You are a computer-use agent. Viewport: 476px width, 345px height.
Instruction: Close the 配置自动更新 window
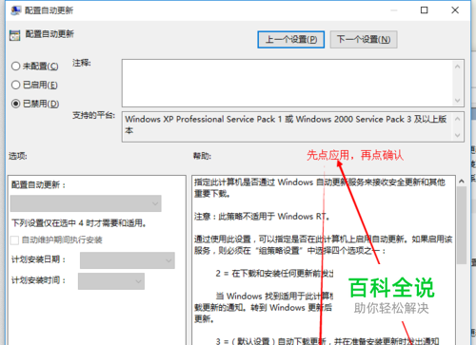pyautogui.click(x=455, y=10)
